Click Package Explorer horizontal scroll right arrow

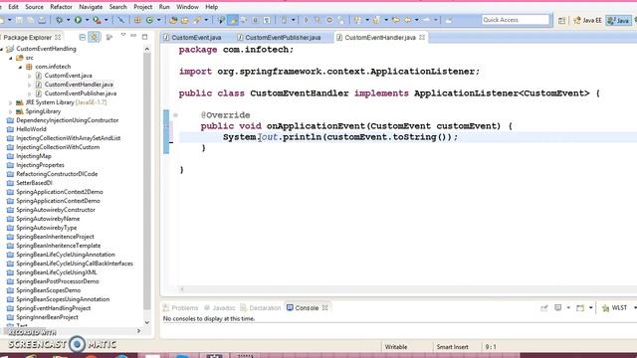139,331
